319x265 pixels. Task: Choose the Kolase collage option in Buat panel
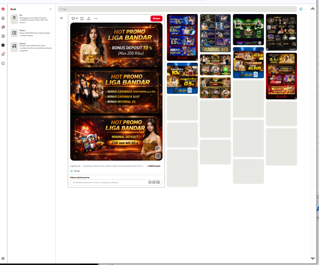pyautogui.click(x=31, y=47)
